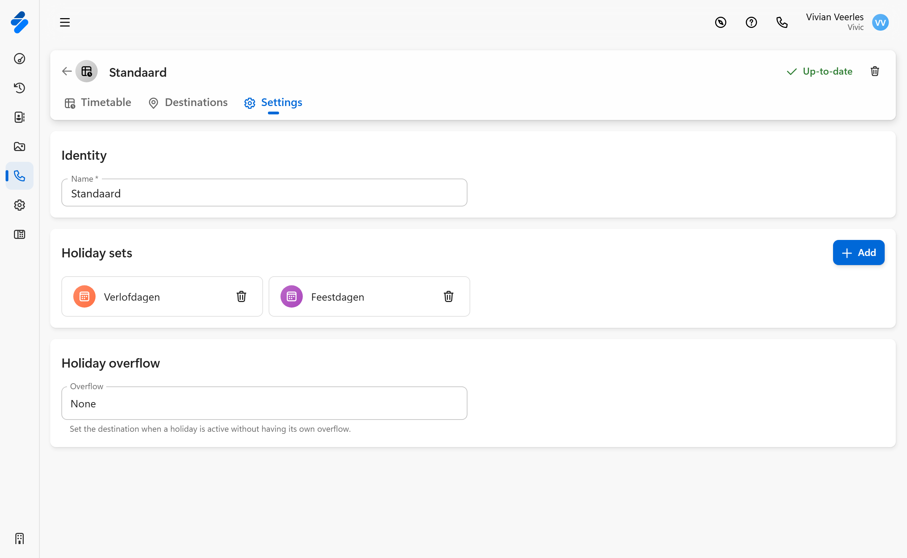Open the contacts sidebar icon

(x=20, y=118)
